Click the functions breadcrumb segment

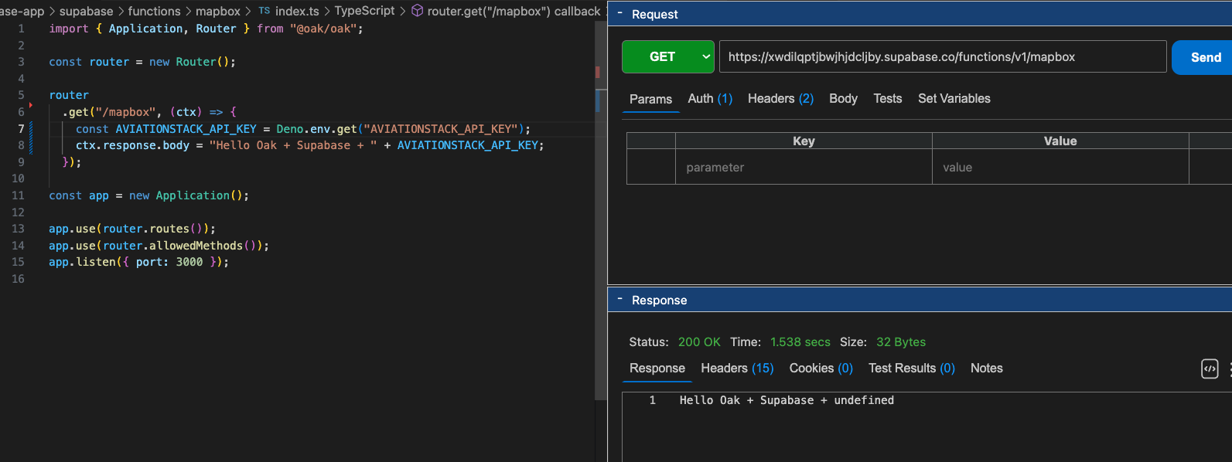[x=154, y=11]
